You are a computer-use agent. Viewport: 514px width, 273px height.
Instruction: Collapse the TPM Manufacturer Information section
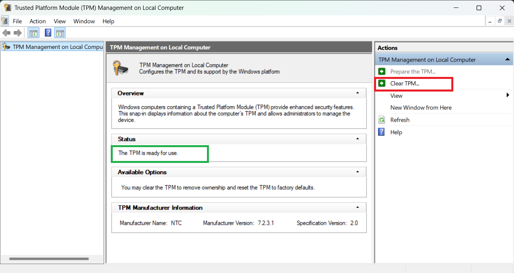pyautogui.click(x=358, y=208)
